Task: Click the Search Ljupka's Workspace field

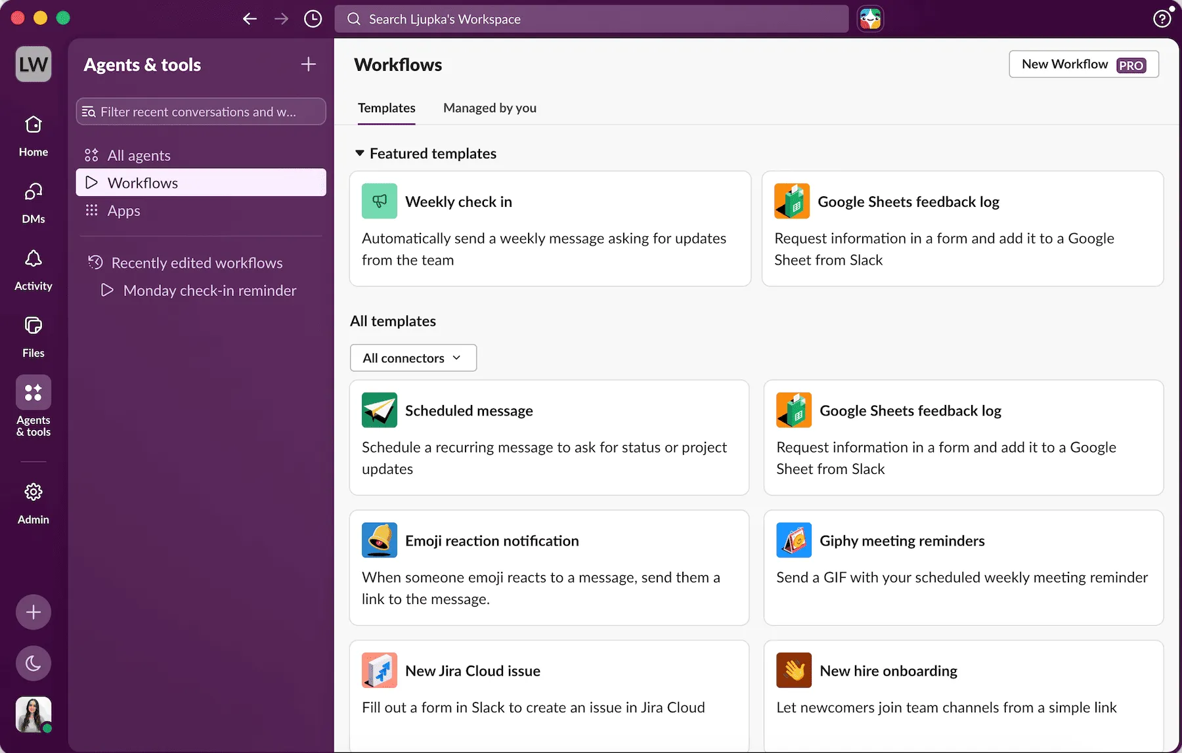Action: [592, 19]
